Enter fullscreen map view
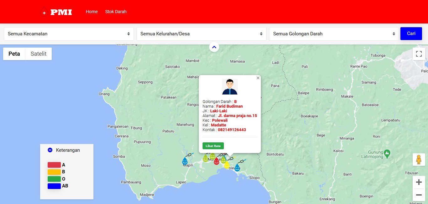Viewport: 428px width, 204px height. pos(419,54)
